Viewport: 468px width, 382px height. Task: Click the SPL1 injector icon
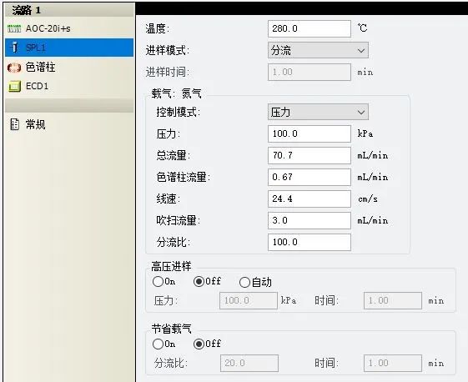click(14, 48)
